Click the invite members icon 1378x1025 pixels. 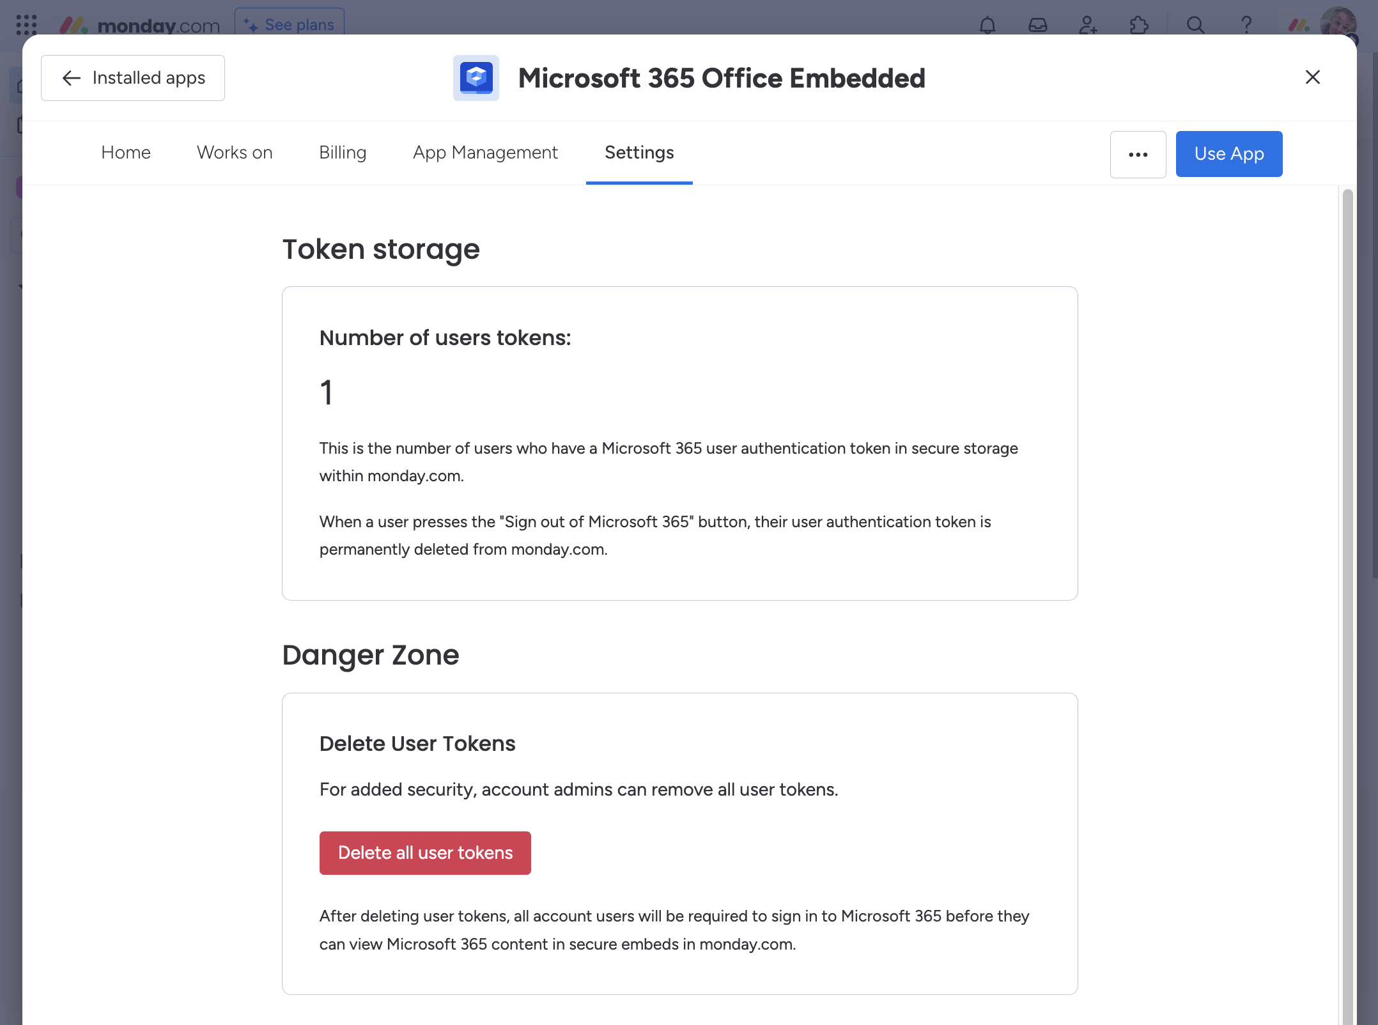1088,24
